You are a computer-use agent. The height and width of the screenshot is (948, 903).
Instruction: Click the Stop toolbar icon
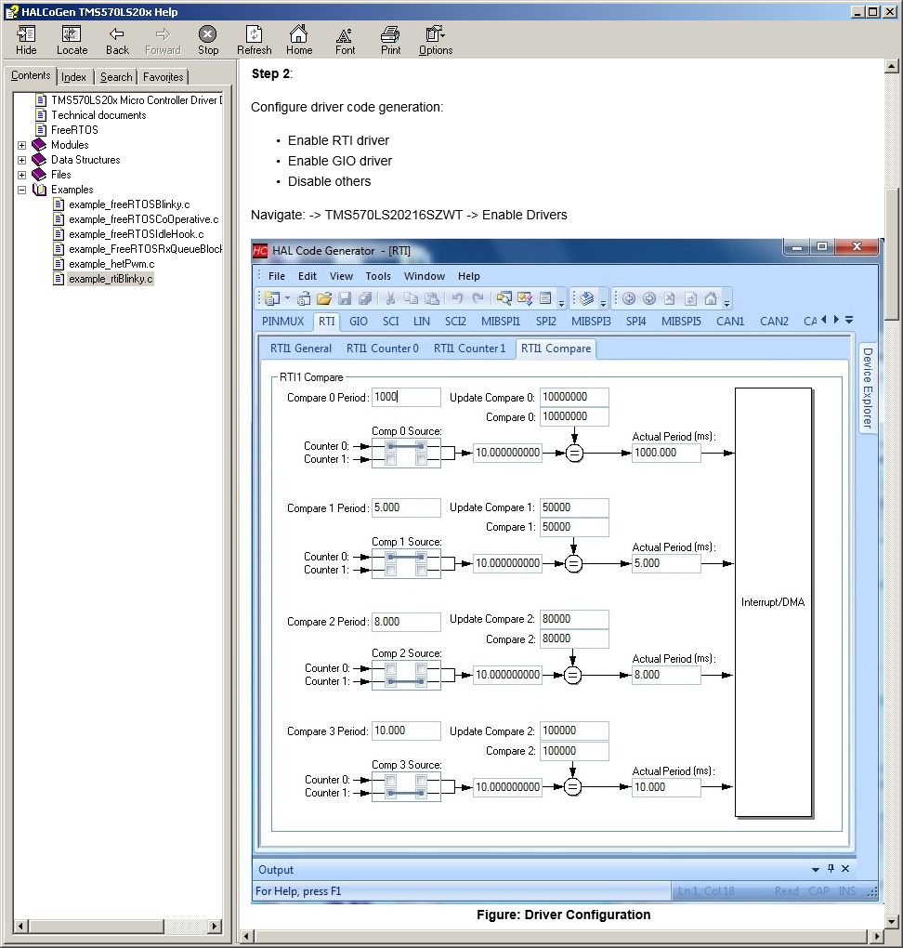208,41
